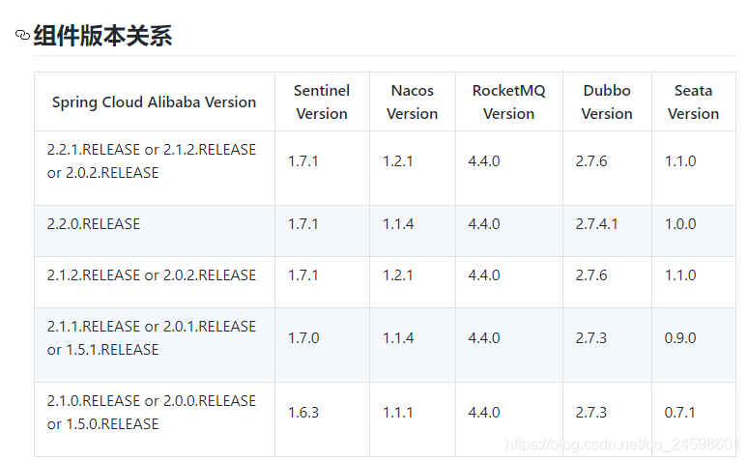The width and height of the screenshot is (748, 462).
Task: Click Sentinel version 1.7.0 cell
Action: [303, 337]
